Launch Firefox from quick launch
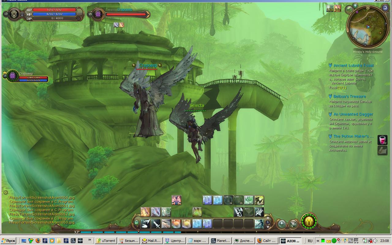Image resolution: width=392 pixels, height=245 pixels. point(38,241)
